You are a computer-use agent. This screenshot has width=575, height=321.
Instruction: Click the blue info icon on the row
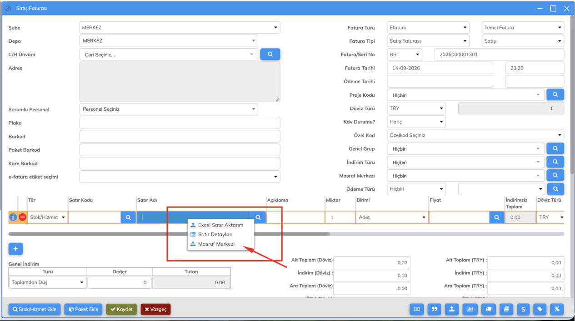click(x=13, y=217)
